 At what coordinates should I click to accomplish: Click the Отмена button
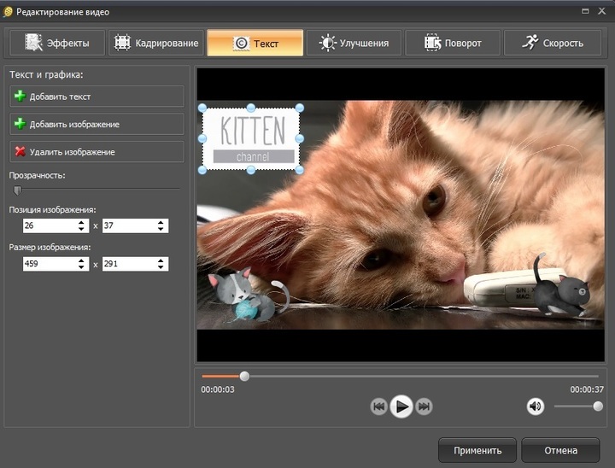tap(559, 450)
